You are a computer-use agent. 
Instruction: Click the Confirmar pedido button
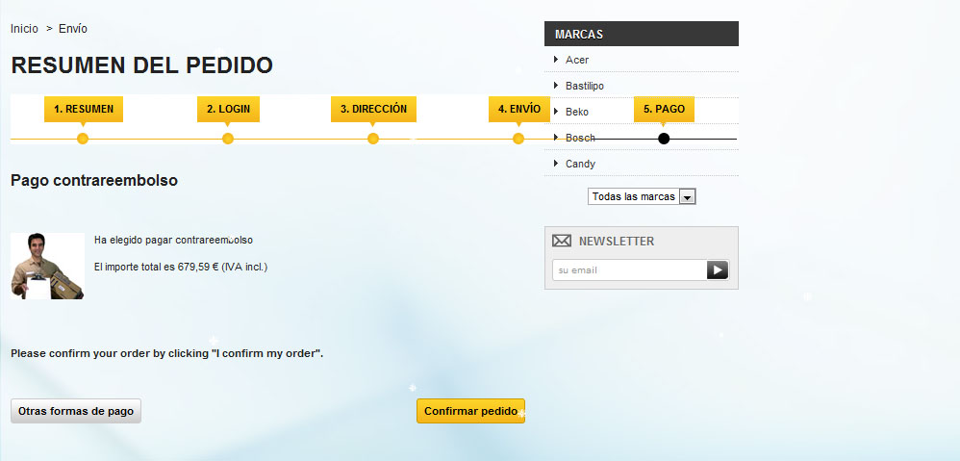click(x=470, y=411)
